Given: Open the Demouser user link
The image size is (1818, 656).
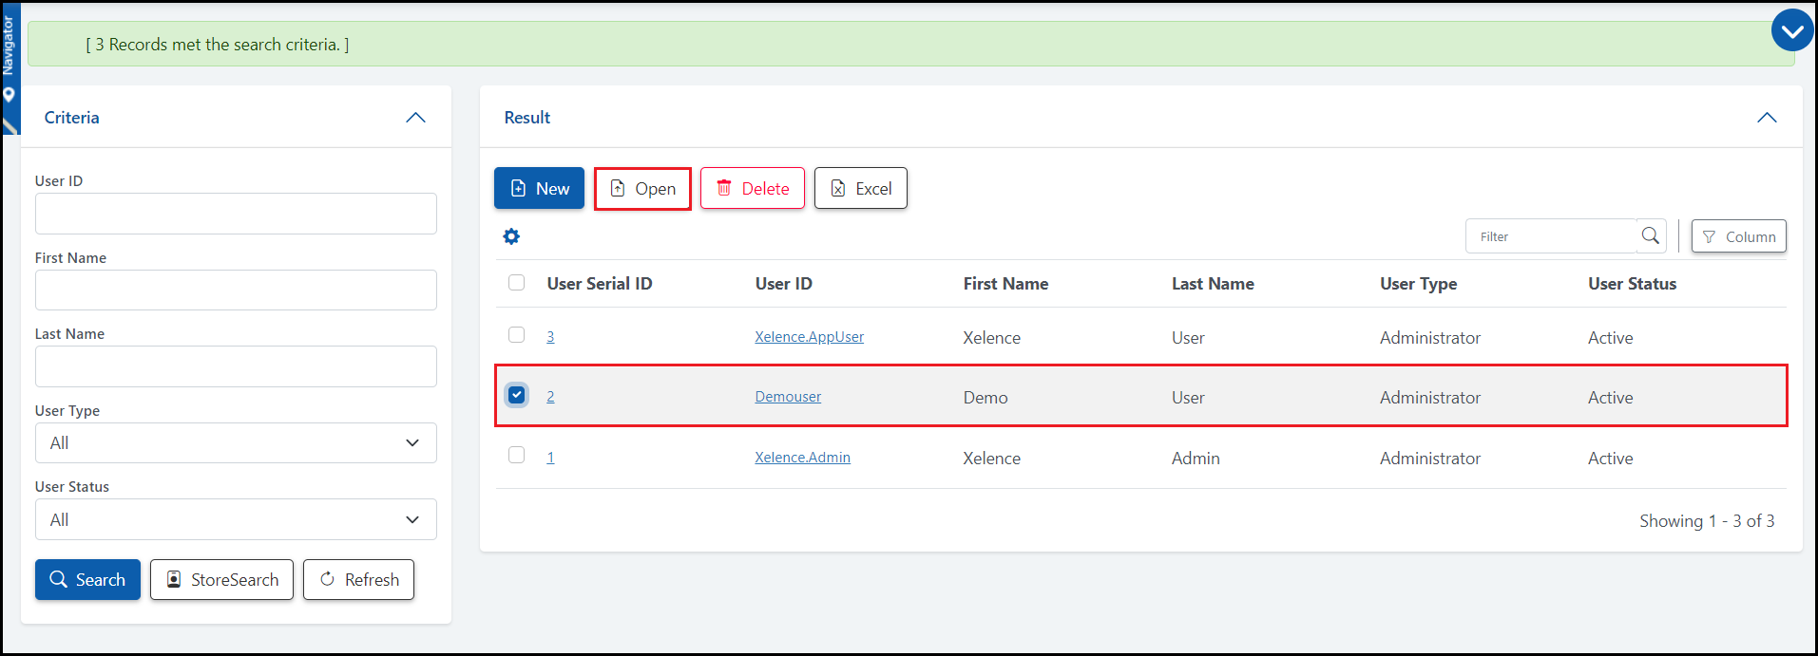Looking at the screenshot, I should [x=788, y=397].
